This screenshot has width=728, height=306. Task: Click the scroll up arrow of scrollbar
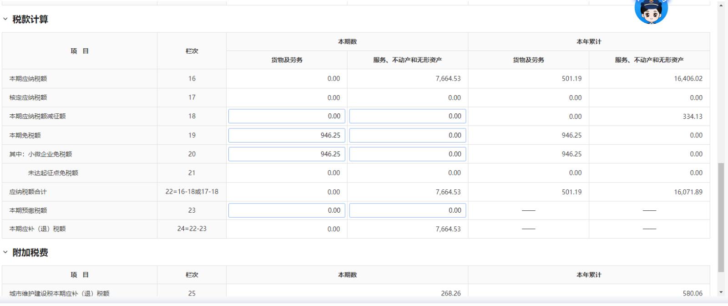(x=721, y=5)
